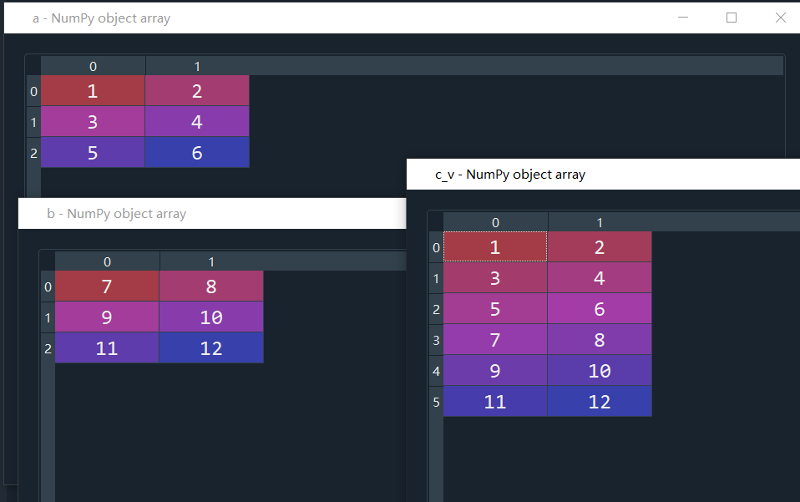This screenshot has width=800, height=502.
Task: Select cell with value 12 in array b
Action: click(x=211, y=348)
